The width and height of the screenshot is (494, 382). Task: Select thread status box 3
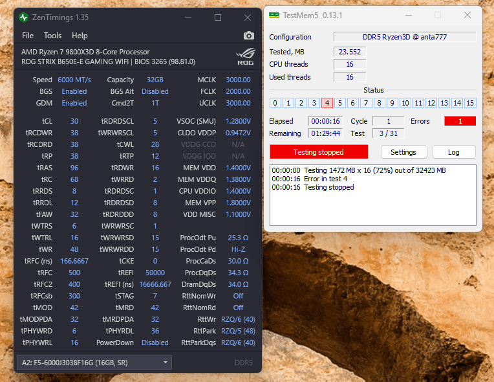pos(314,103)
